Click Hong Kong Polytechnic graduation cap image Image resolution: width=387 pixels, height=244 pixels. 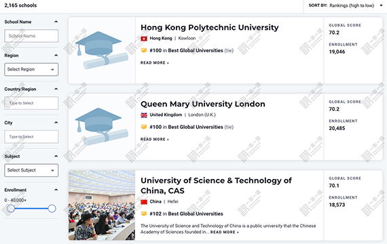pyautogui.click(x=102, y=50)
